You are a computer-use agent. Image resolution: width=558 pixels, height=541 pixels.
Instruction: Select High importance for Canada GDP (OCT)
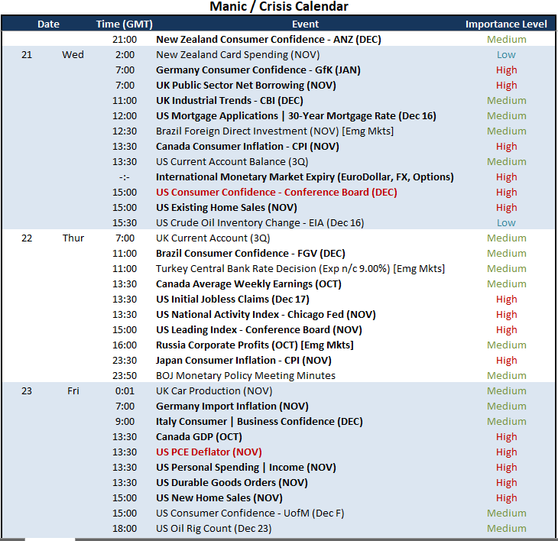(x=506, y=437)
